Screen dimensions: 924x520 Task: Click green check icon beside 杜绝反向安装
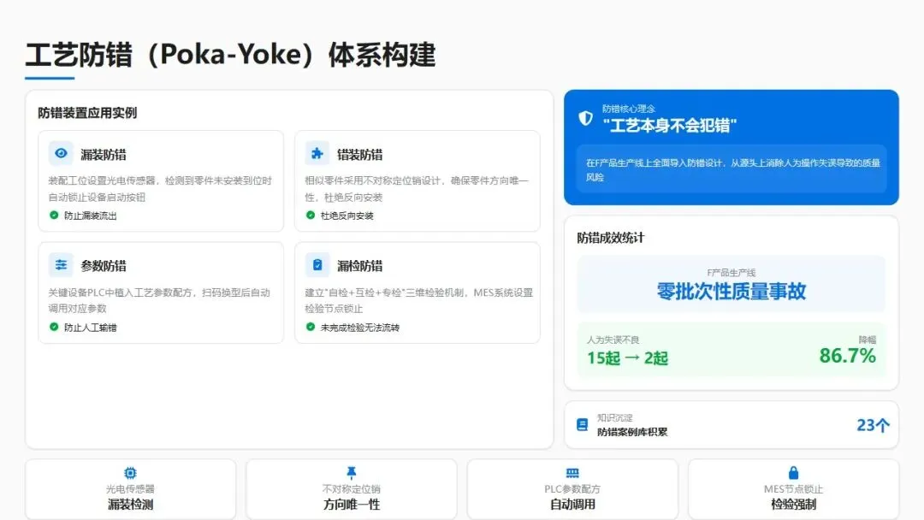click(311, 215)
